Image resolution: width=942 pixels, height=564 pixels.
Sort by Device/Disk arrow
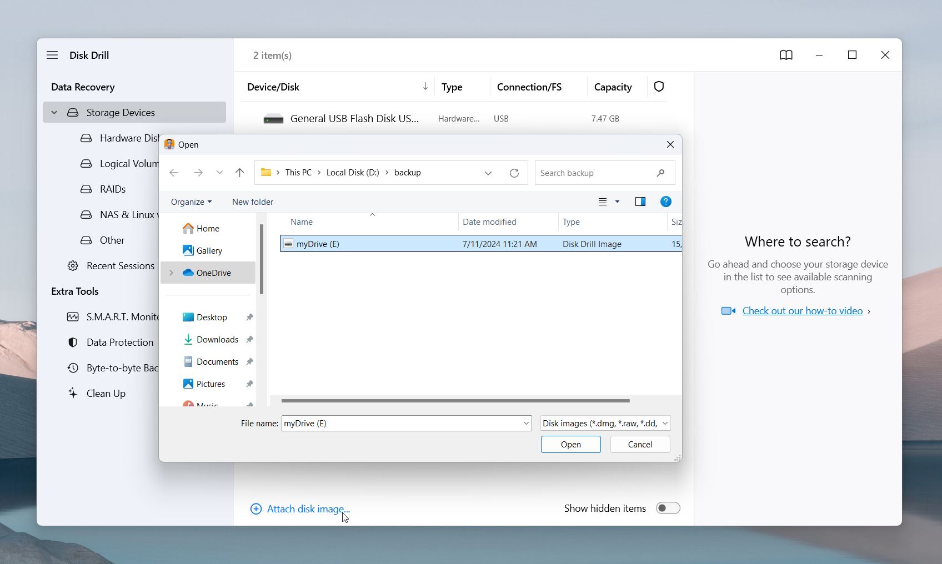click(x=425, y=87)
